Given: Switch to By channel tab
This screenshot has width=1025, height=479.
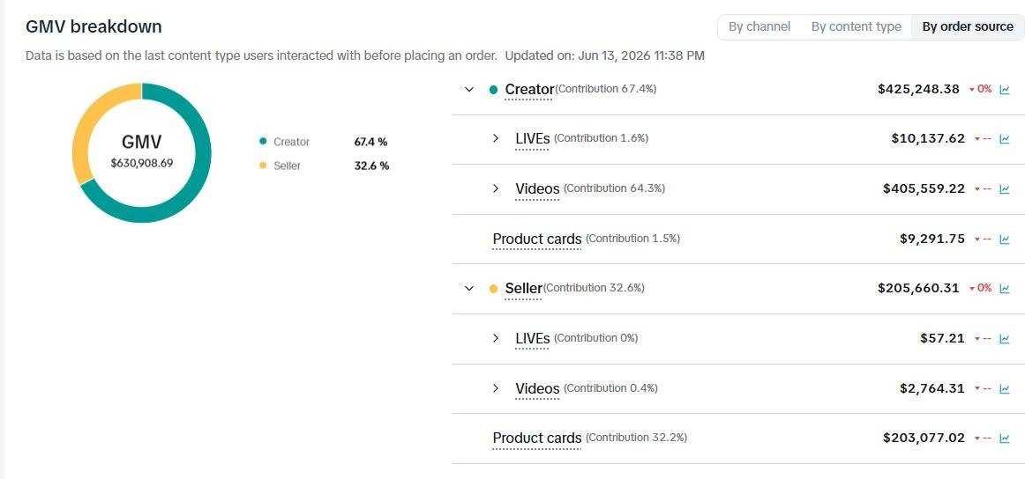Looking at the screenshot, I should point(759,26).
